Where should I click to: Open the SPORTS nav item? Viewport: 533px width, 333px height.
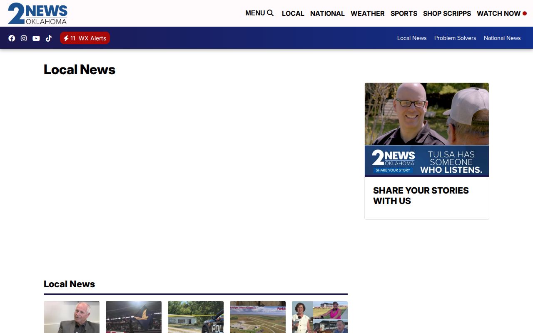(403, 13)
